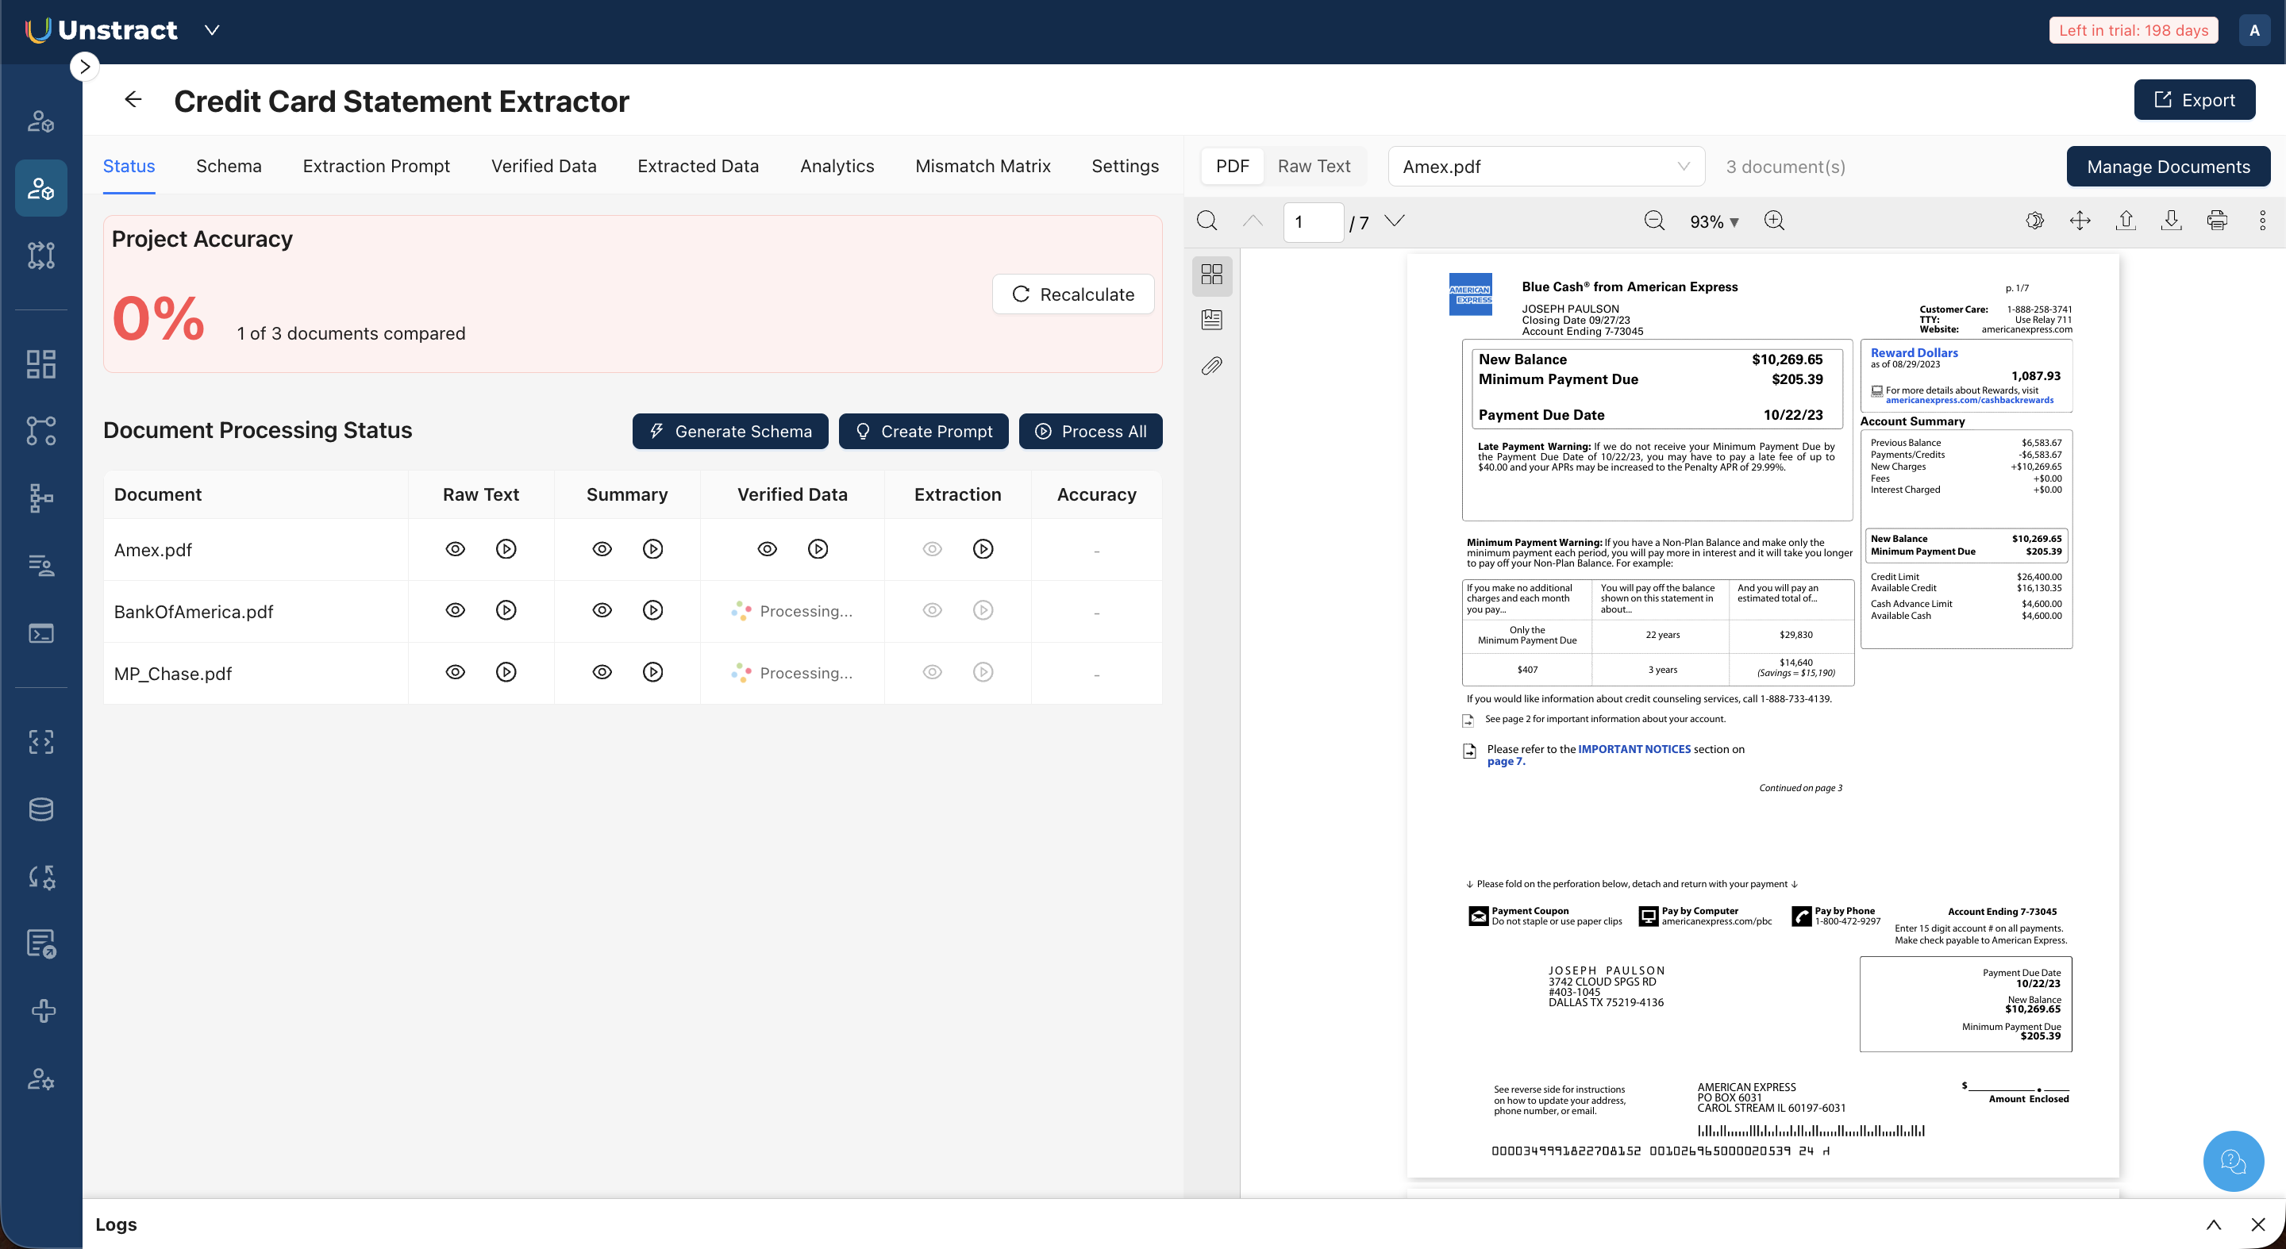This screenshot has height=1249, width=2286.
Task: Expand the Unstract organization chevron menu
Action: pyautogui.click(x=211, y=30)
